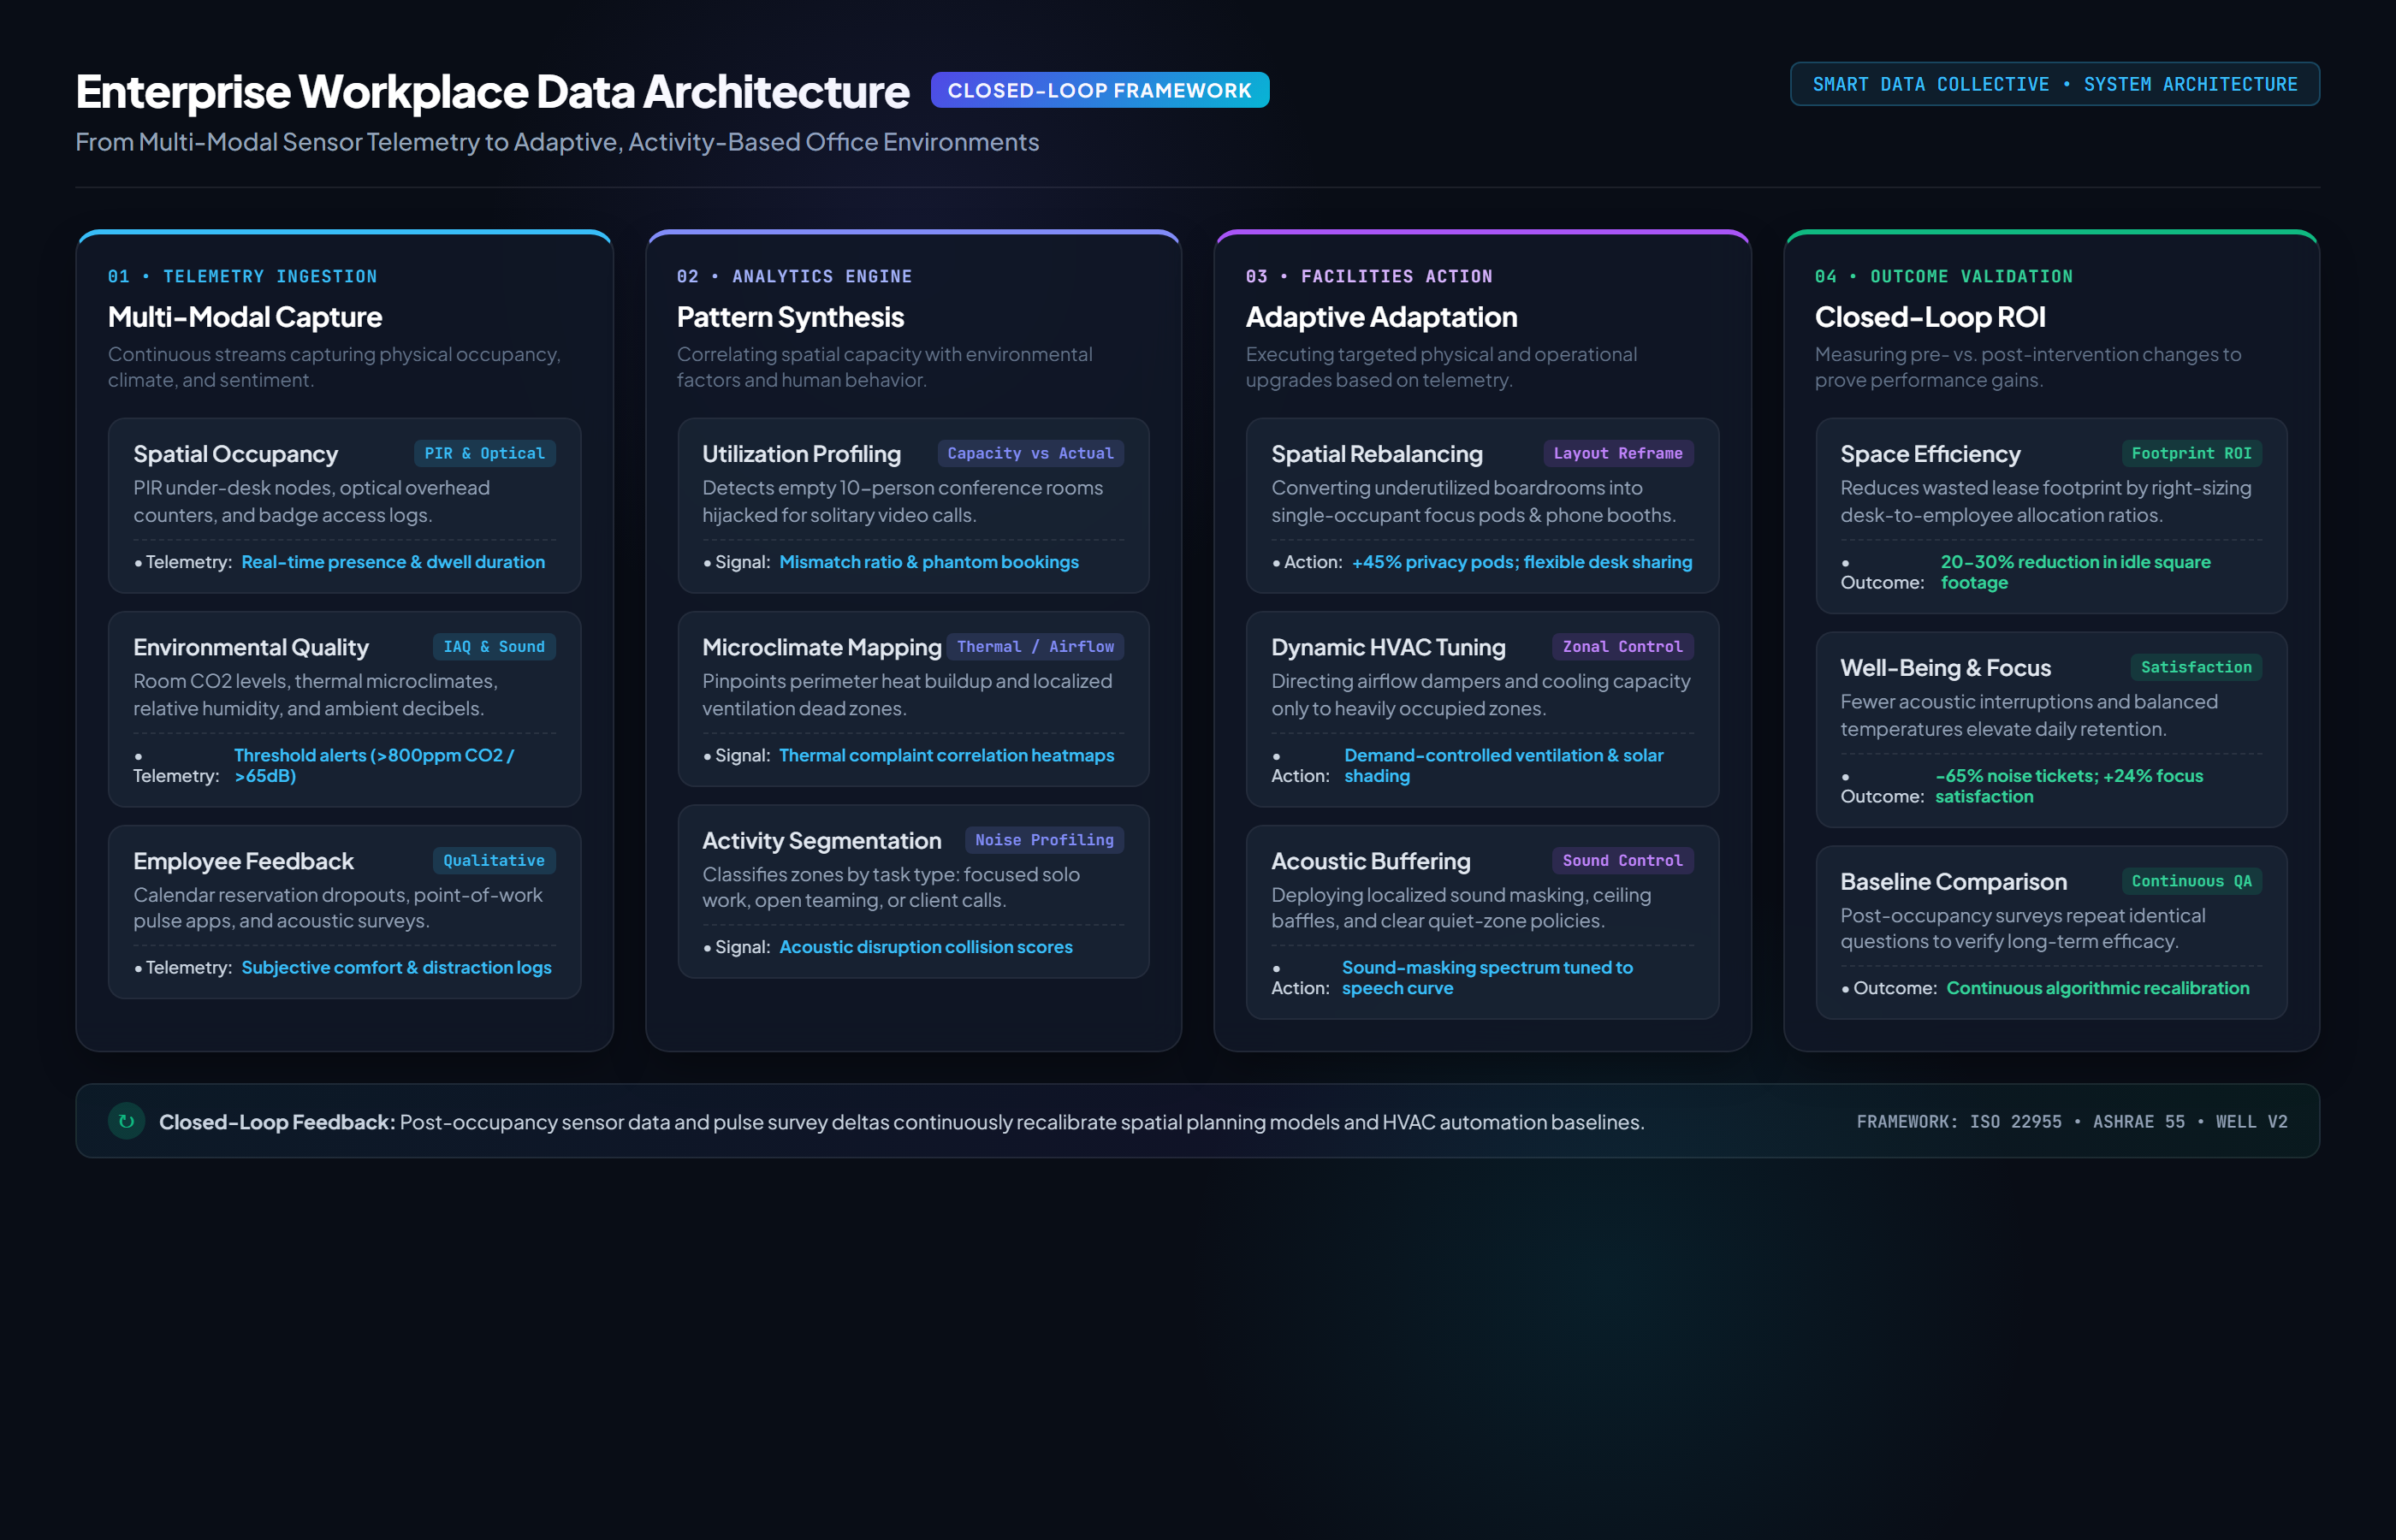Select the IAQ & Sound tag
This screenshot has height=1540, width=2396.
(494, 647)
